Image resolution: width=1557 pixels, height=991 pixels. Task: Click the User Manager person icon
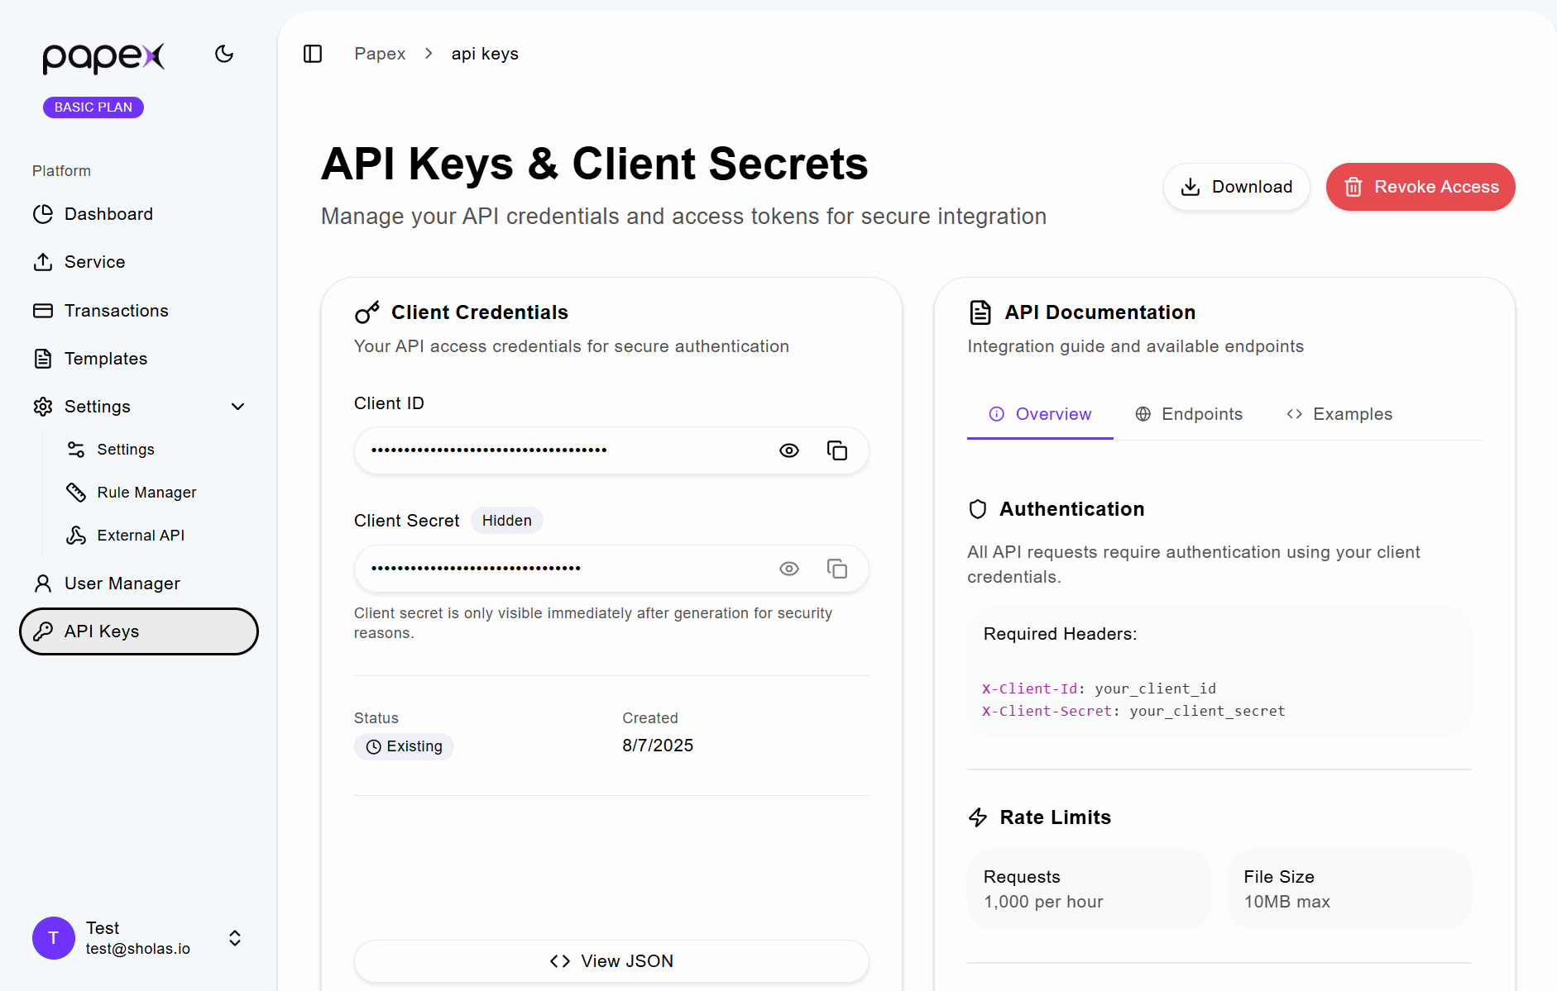click(43, 584)
